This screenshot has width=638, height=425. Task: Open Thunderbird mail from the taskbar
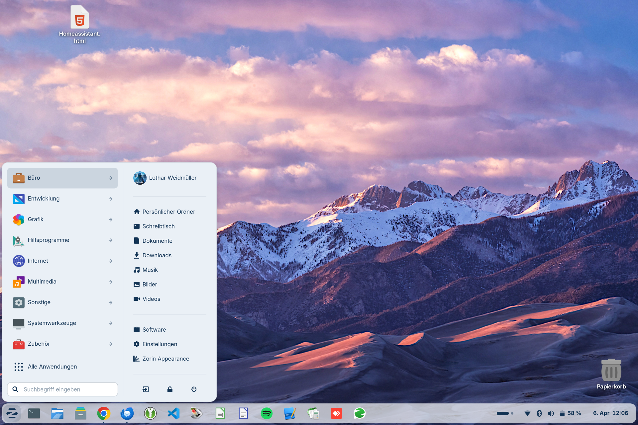pos(127,413)
